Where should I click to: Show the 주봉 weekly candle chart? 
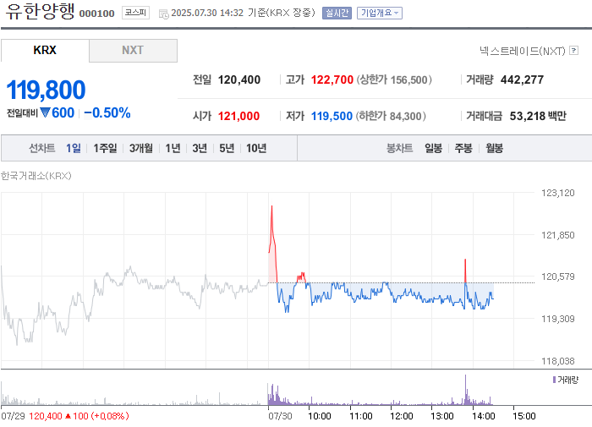(463, 148)
